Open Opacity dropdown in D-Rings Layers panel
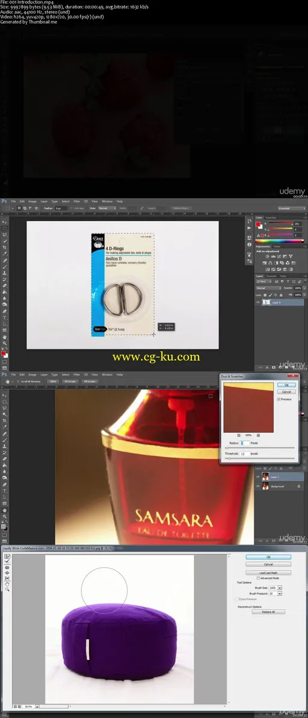 point(305,288)
